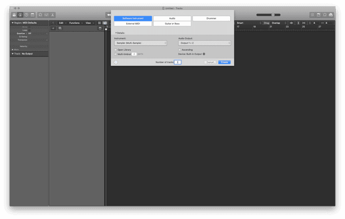Adjust the vertical zoom slider
The image size is (345, 219).
point(315,23)
